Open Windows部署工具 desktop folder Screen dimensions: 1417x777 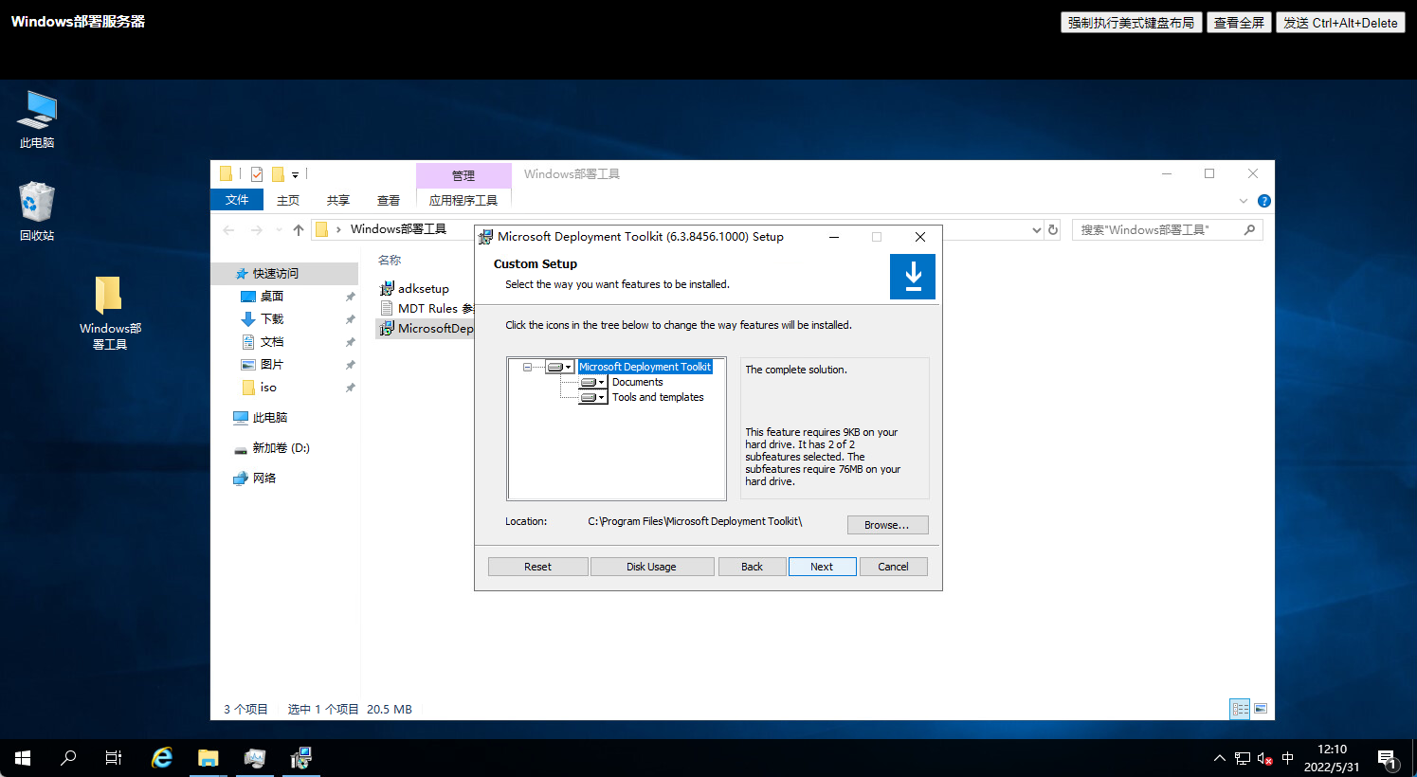(x=110, y=313)
